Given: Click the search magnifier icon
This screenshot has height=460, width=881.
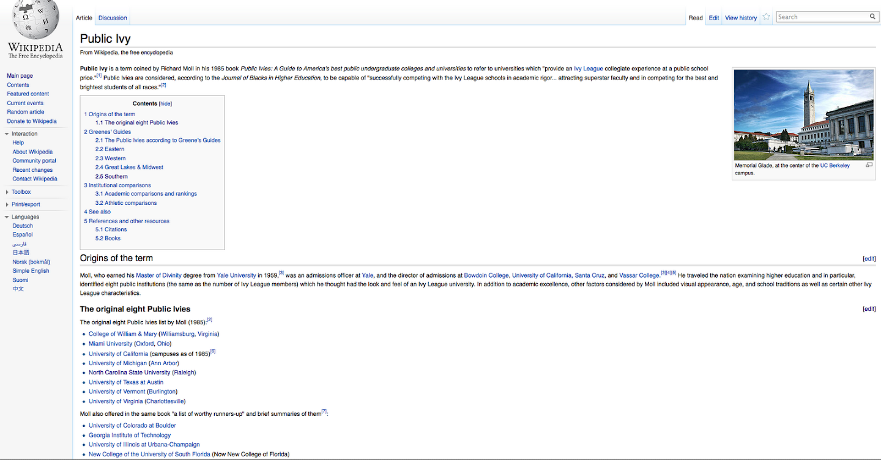Looking at the screenshot, I should coord(872,17).
